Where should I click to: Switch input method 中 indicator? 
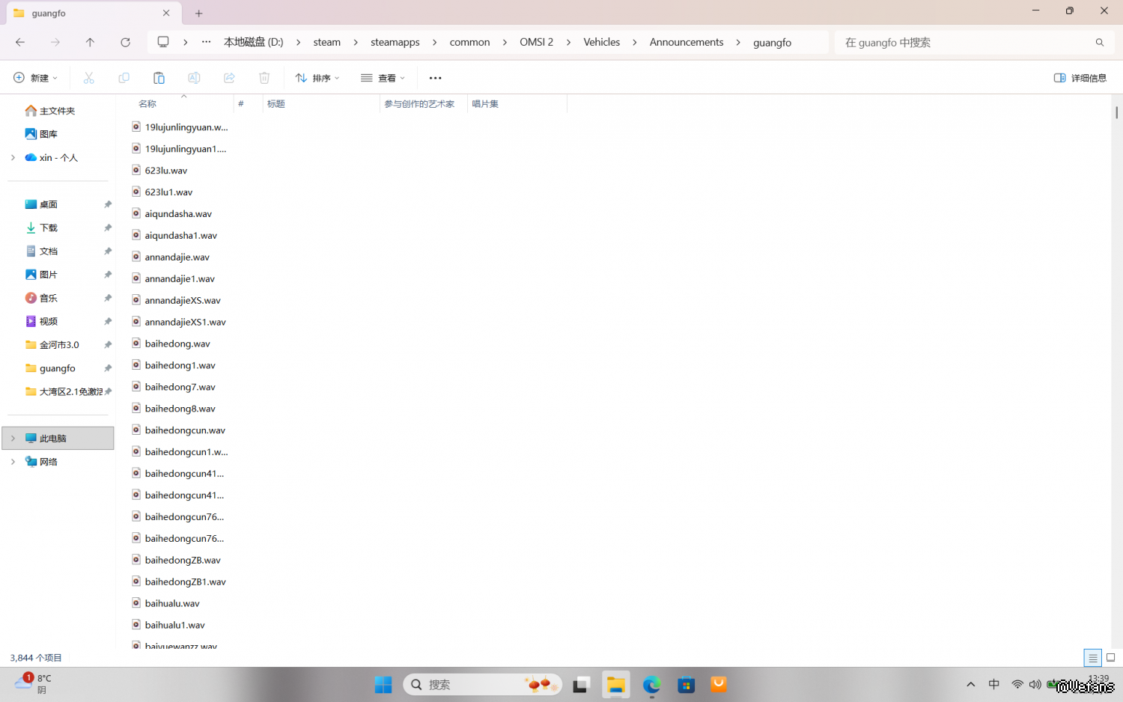pyautogui.click(x=994, y=684)
